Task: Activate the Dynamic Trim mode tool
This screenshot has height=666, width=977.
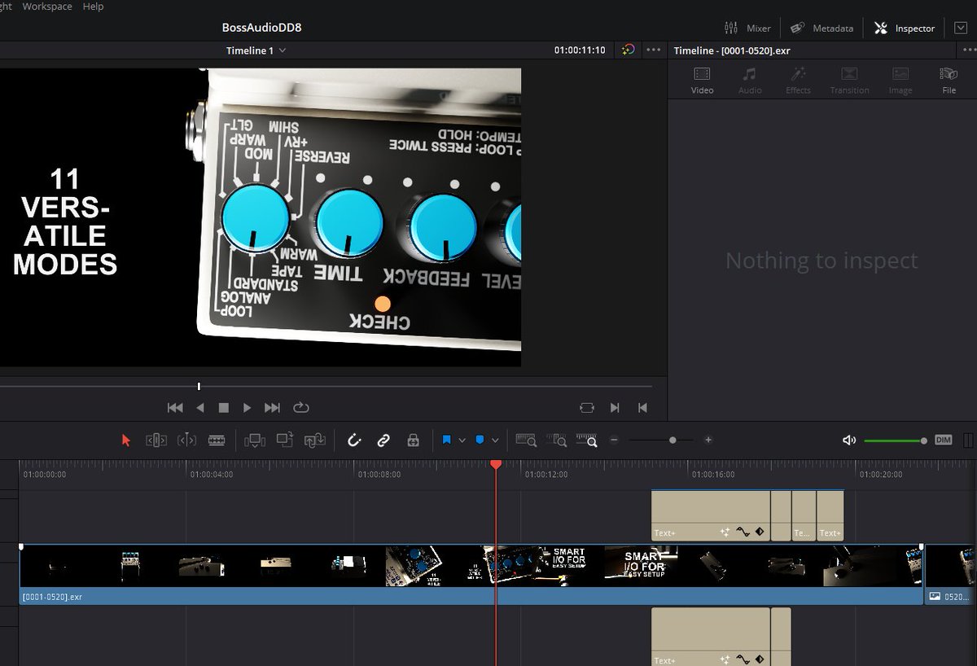Action: [186, 440]
